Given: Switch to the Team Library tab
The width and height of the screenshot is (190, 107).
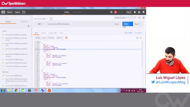Looking at the screenshot, I should (77, 12).
